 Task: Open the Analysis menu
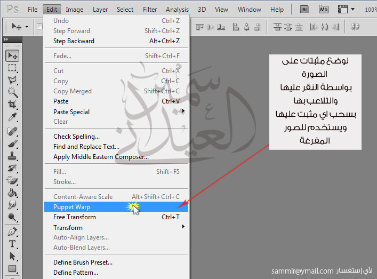click(x=177, y=10)
